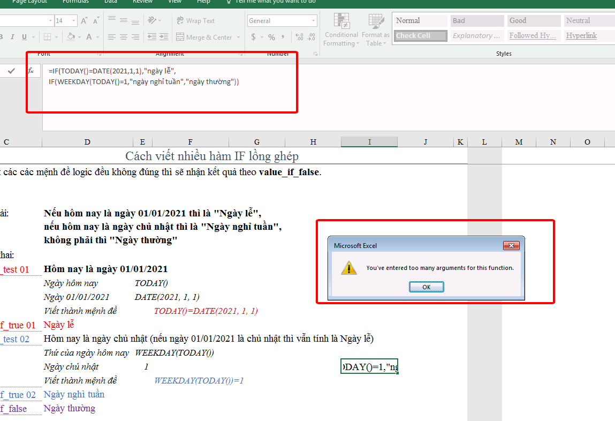Viewport: 615px width, 421px height.
Task: Click the text Orientation icon
Action: tap(152, 20)
